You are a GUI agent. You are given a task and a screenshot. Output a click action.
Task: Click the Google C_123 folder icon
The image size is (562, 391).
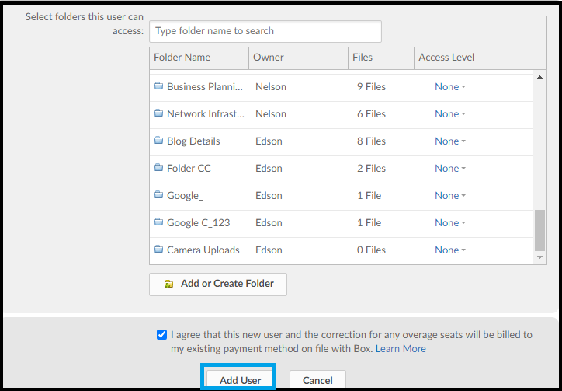tap(158, 222)
